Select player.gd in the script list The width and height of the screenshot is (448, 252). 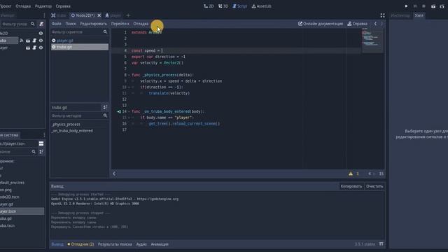80,41
